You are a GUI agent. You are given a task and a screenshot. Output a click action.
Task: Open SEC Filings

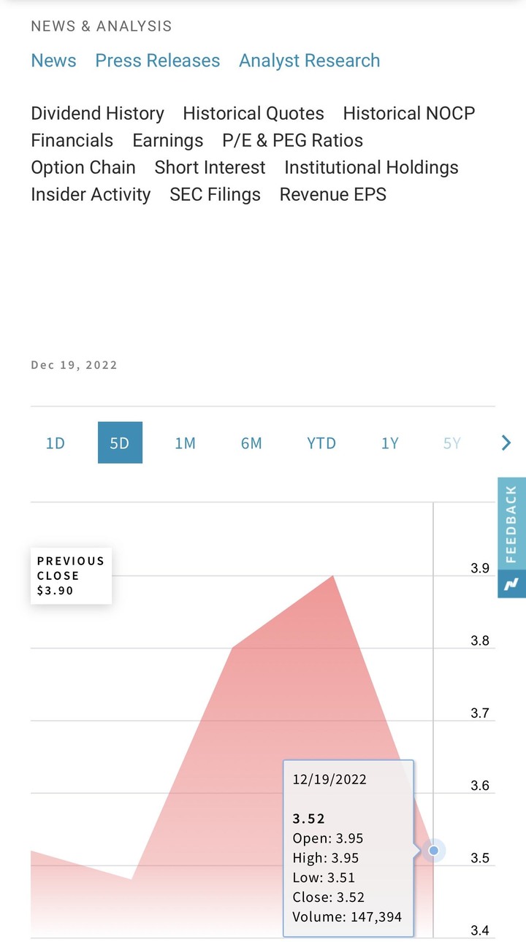[x=216, y=194]
